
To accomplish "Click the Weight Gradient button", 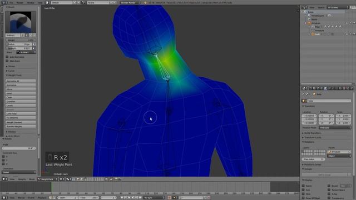I will (x=21, y=122).
